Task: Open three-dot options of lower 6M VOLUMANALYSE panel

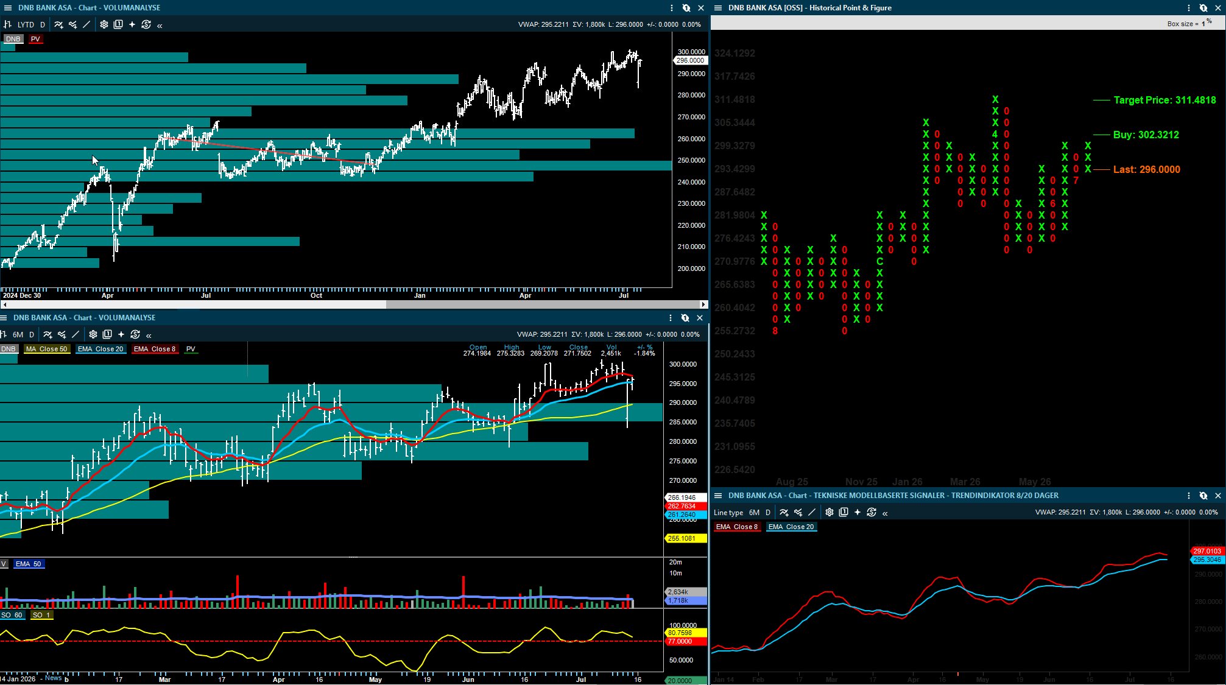Action: pos(671,318)
